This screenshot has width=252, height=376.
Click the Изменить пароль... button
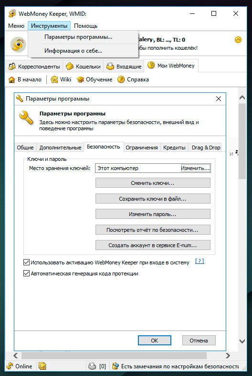[x=153, y=214]
